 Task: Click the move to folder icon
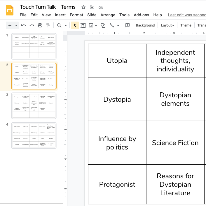click(92, 7)
